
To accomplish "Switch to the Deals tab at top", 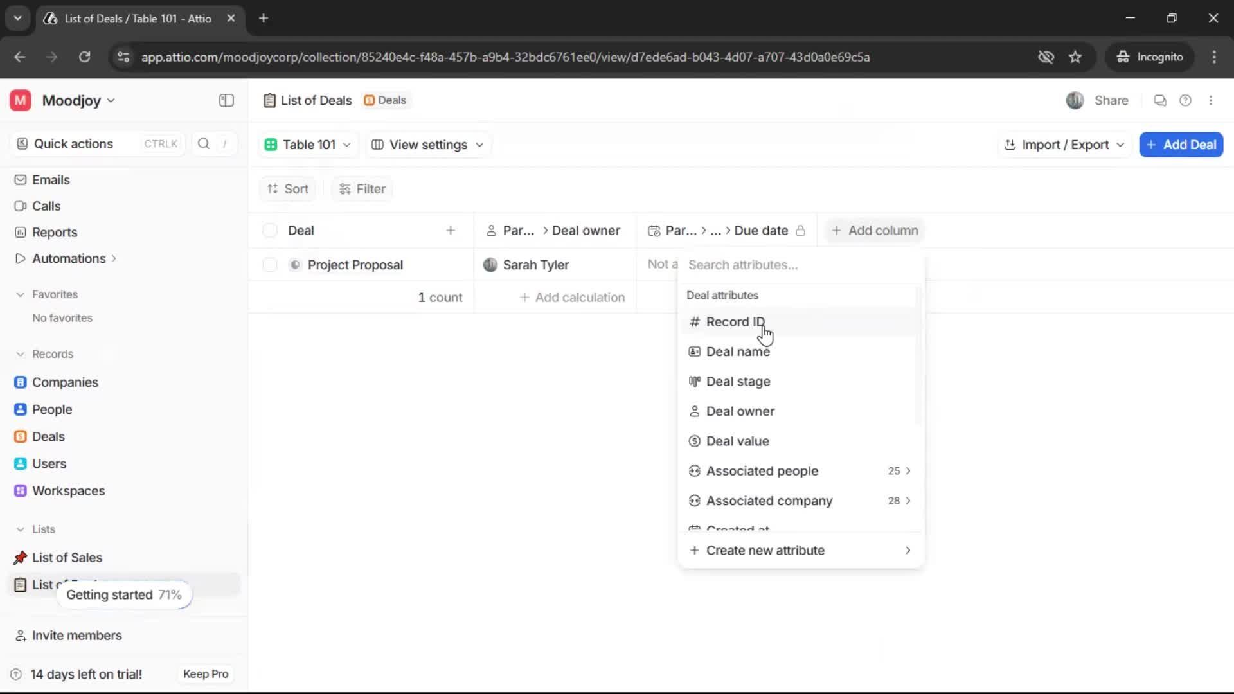I will (x=385, y=100).
